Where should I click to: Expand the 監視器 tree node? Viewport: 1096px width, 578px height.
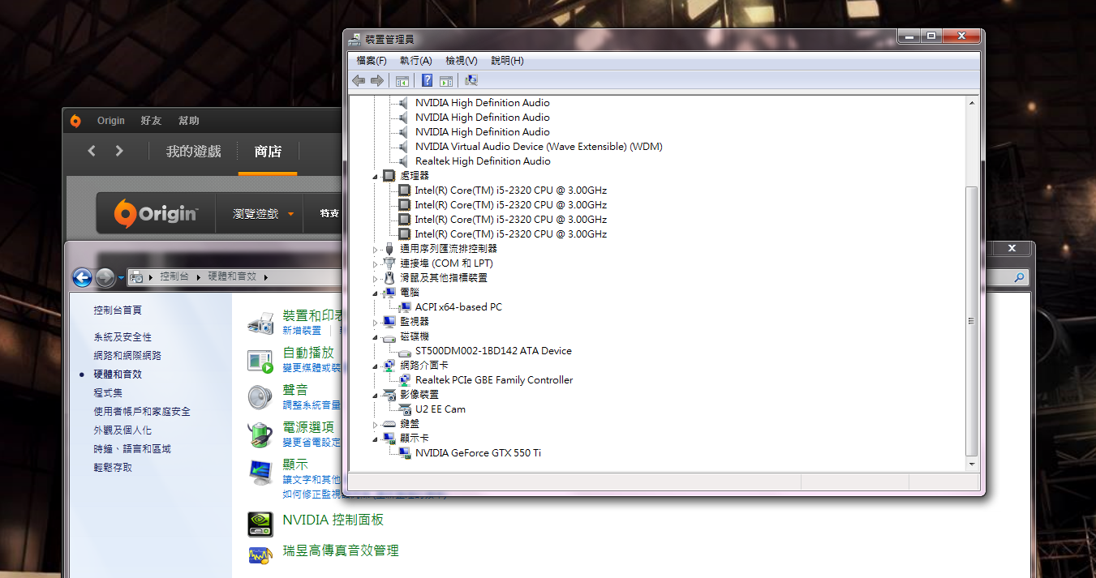tap(376, 322)
